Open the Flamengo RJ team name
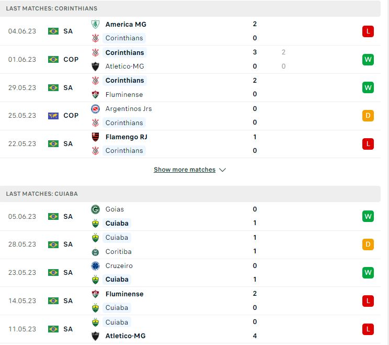The width and height of the screenshot is (389, 345). (x=127, y=137)
